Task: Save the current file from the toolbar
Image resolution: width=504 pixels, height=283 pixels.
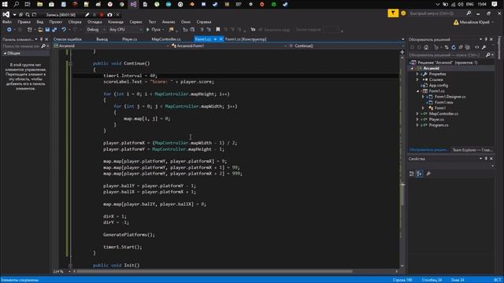Action: point(47,30)
